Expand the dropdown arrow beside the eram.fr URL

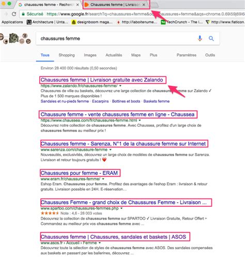pos(103,179)
